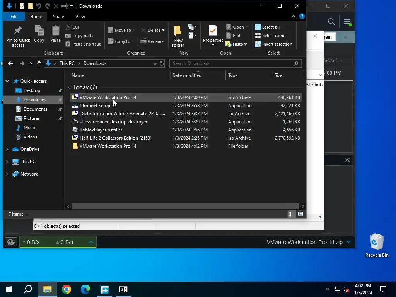
Task: Click the search icon in download manager window
Action: coord(331,22)
